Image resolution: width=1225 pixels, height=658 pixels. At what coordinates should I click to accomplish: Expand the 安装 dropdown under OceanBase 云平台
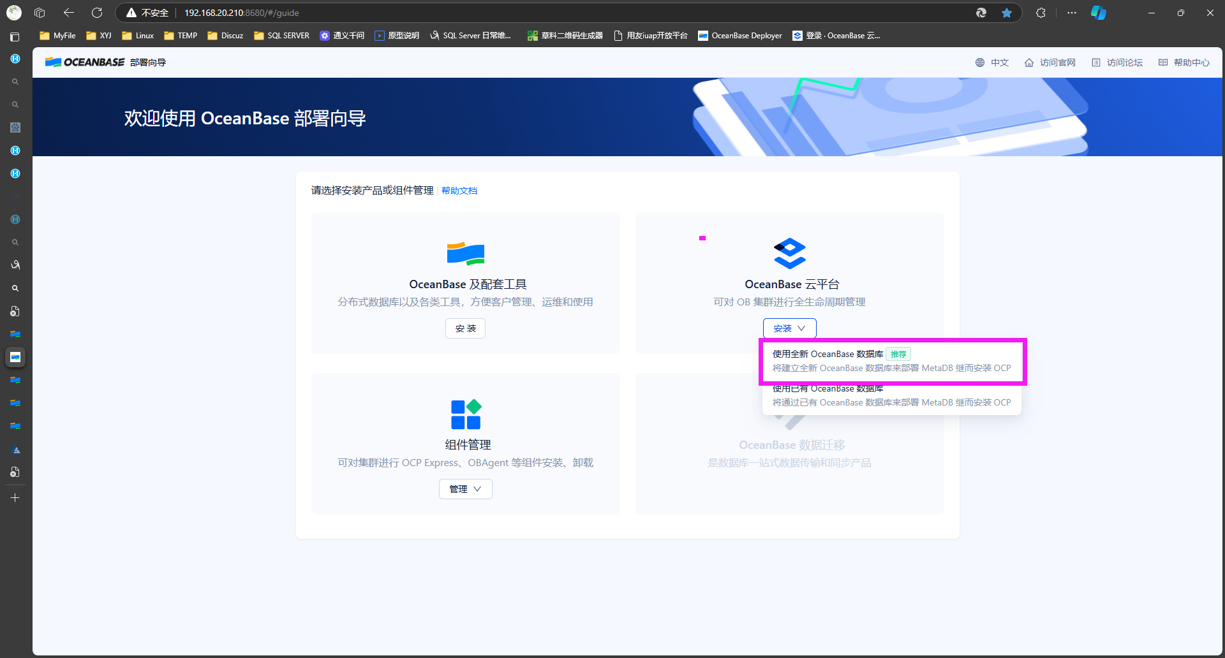coord(789,328)
